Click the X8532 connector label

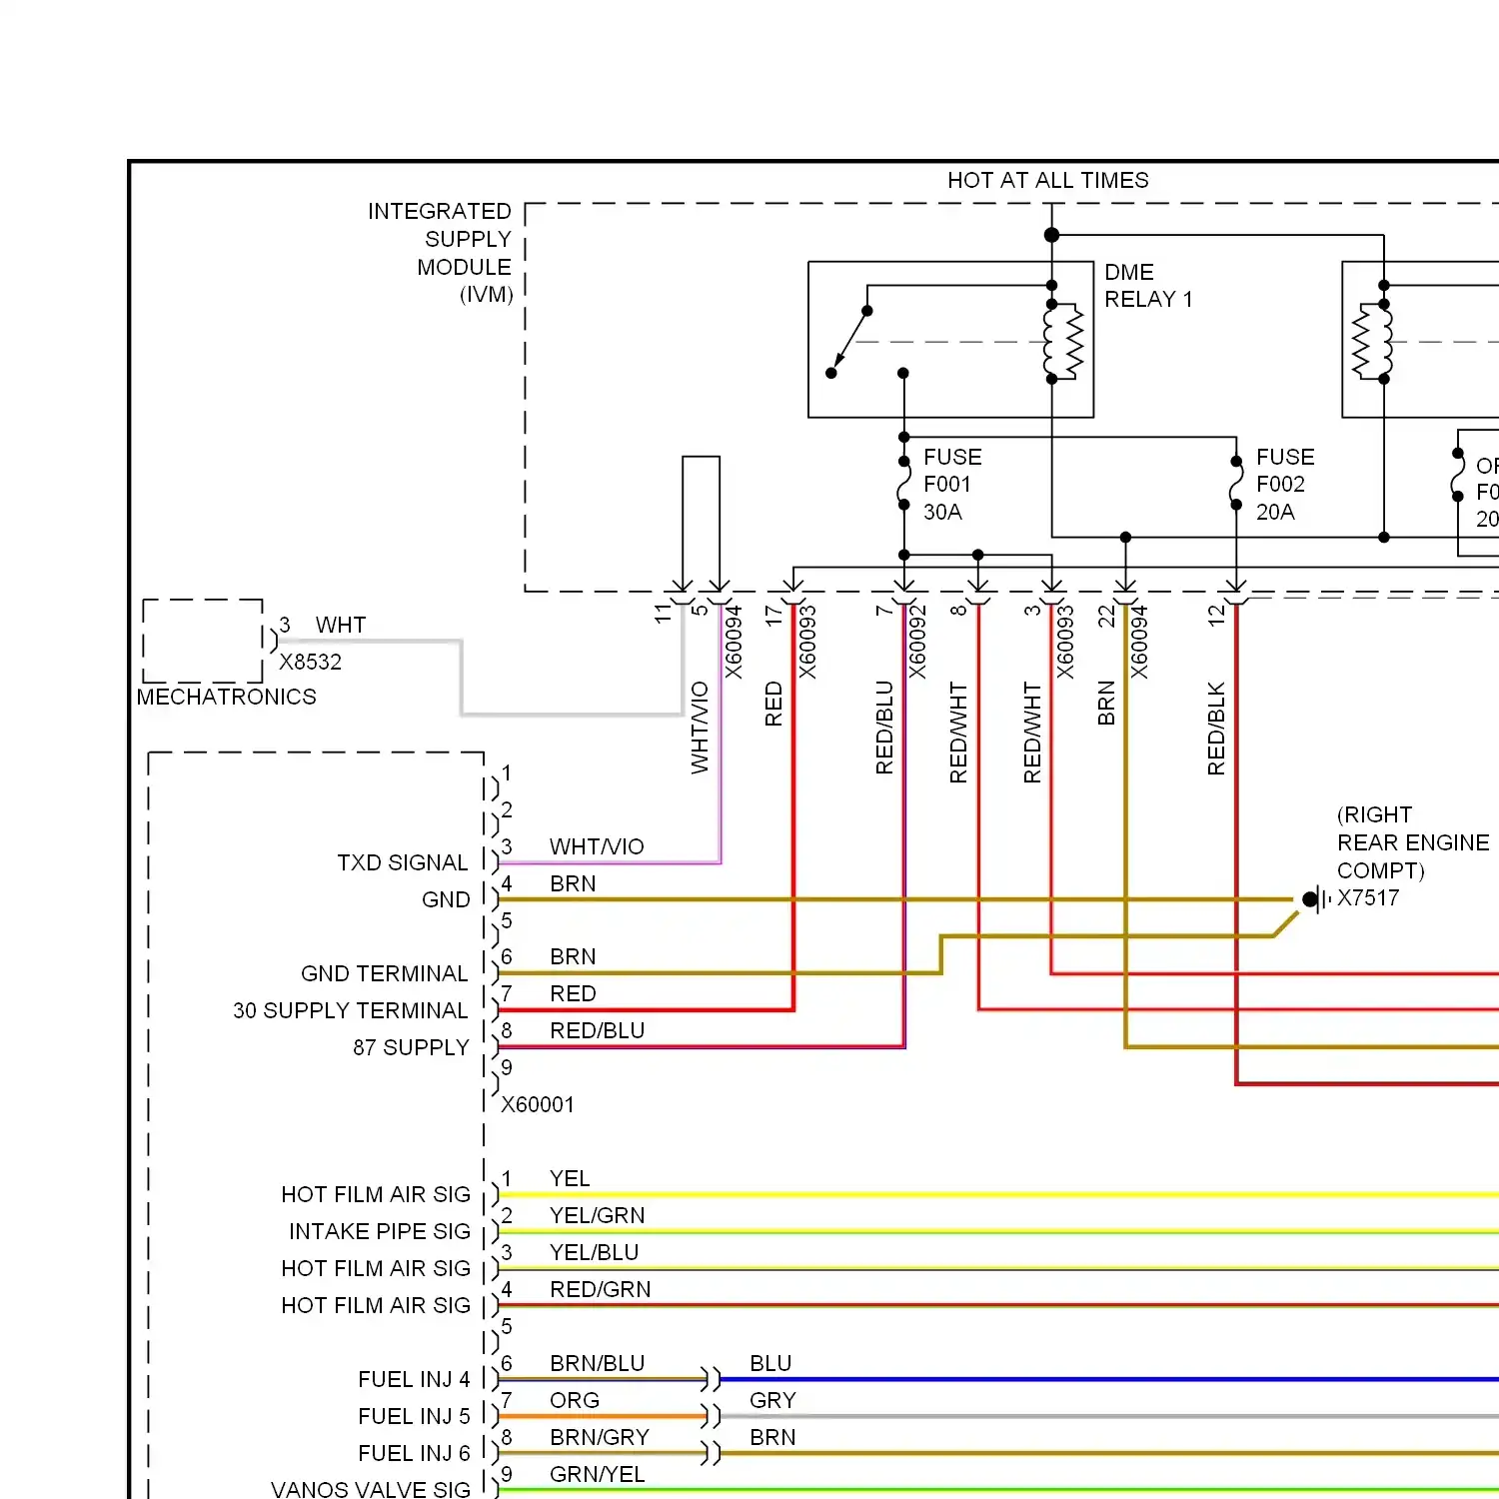[x=310, y=662]
